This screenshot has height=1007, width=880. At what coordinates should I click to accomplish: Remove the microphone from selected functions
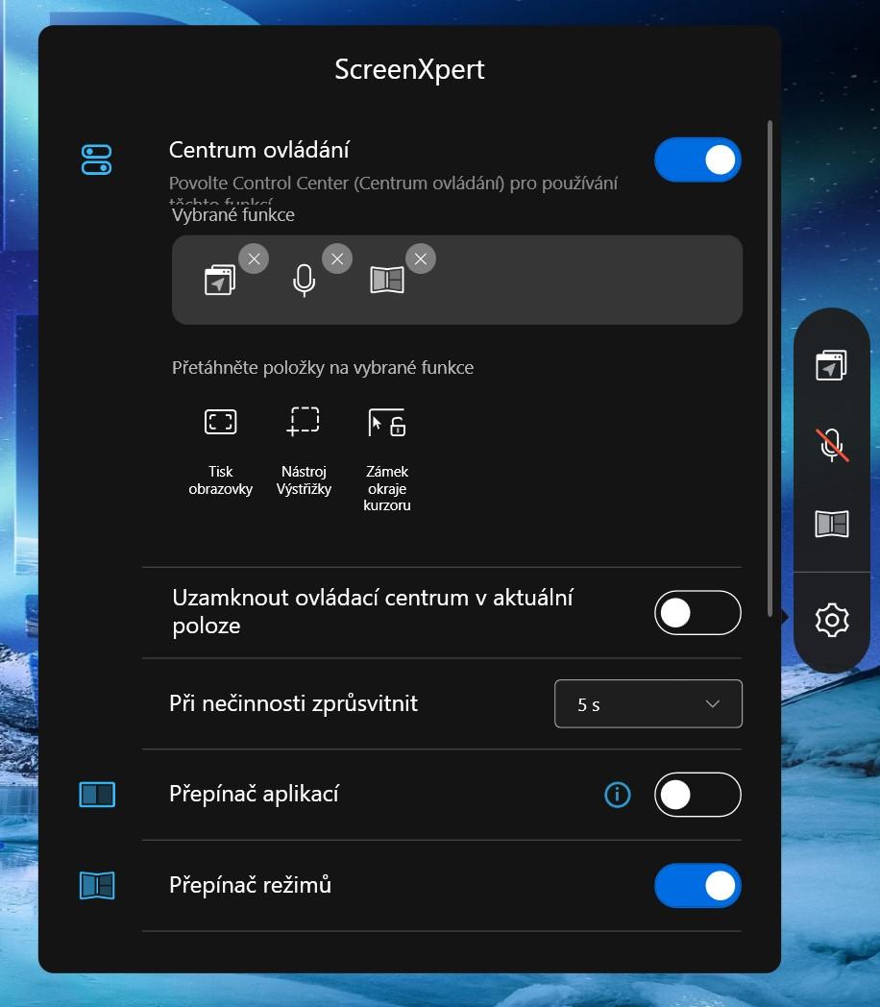[337, 258]
